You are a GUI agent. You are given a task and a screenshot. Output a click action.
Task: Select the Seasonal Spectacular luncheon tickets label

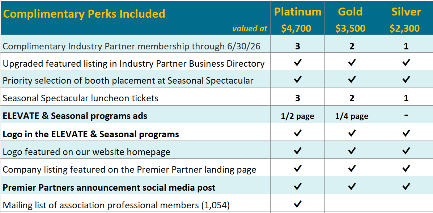80,98
